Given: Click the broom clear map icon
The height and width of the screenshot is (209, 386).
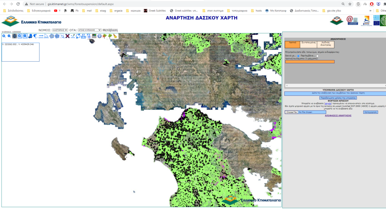Looking at the screenshot, I should click(x=115, y=36).
